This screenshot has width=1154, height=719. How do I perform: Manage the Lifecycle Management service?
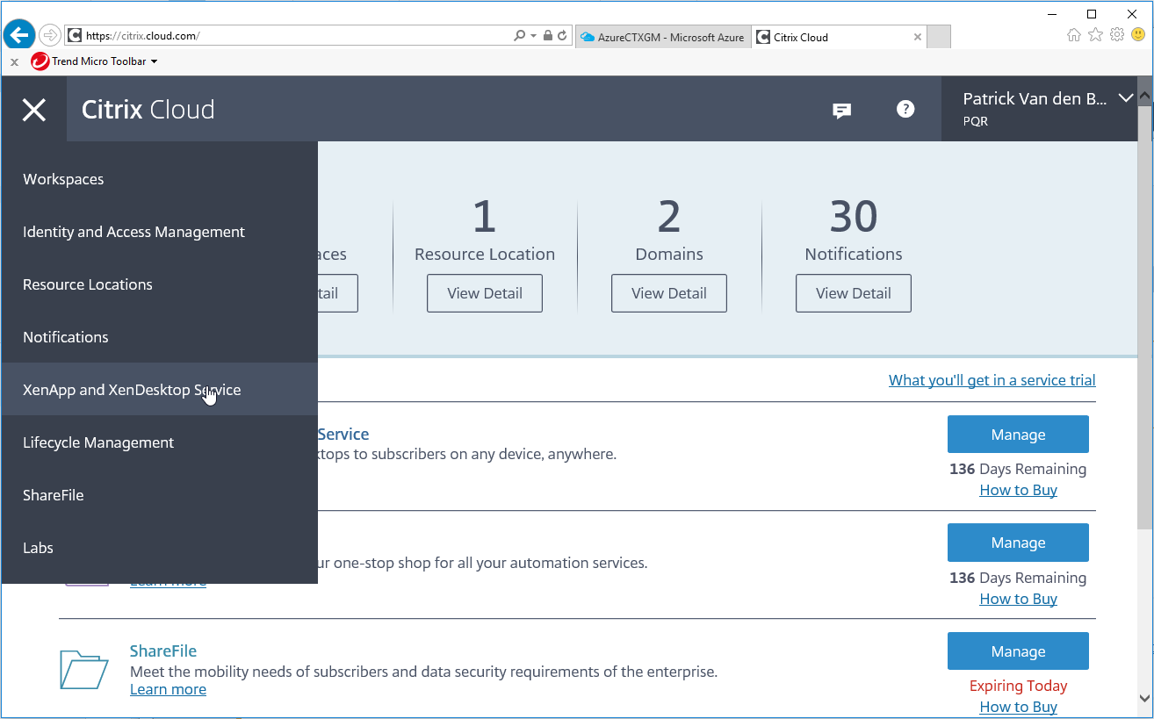point(1018,543)
